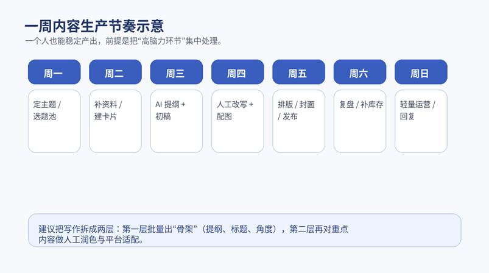The image size is (489, 273).
Task: Click the 定主题 text line
Action: click(47, 104)
